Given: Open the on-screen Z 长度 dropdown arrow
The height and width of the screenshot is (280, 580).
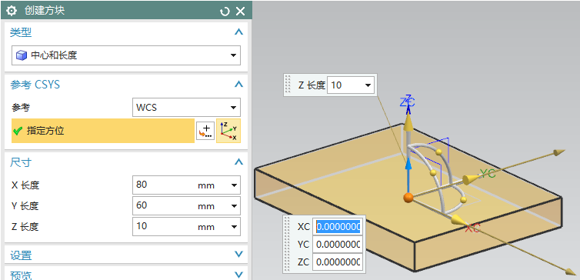Looking at the screenshot, I should (368, 85).
